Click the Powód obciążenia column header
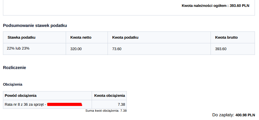The height and width of the screenshot is (120, 259). coord(21,95)
